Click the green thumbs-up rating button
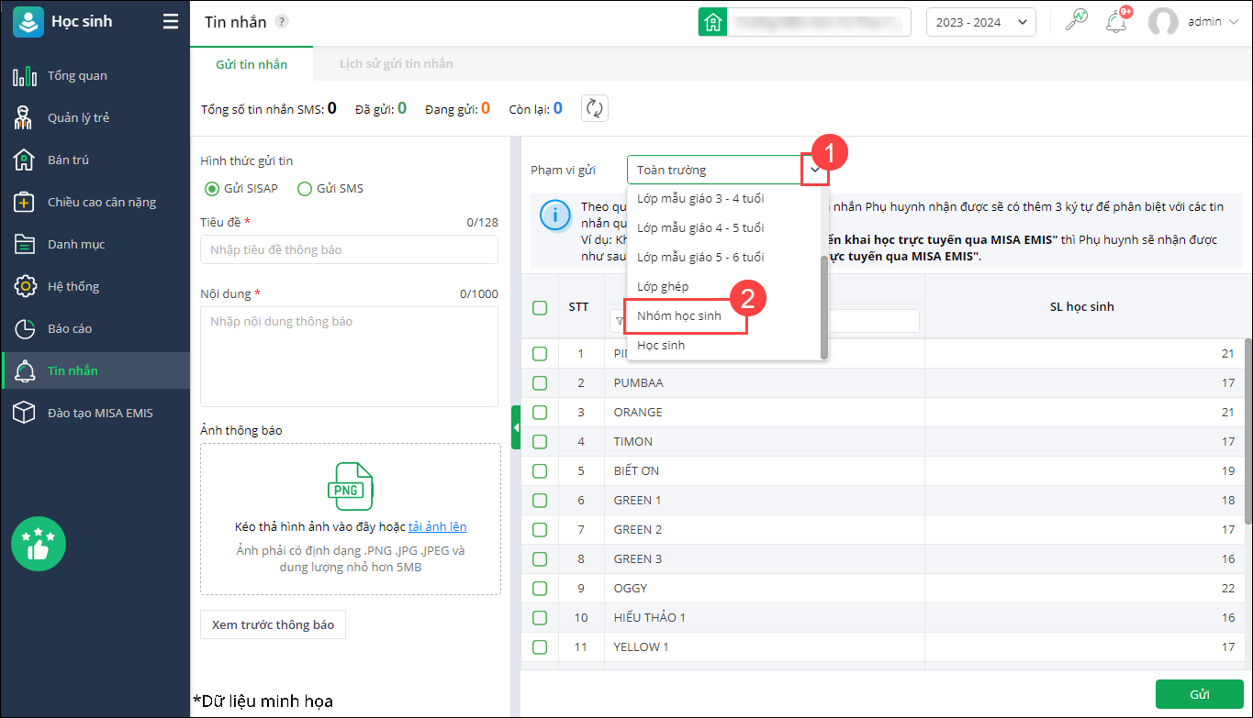 [39, 544]
